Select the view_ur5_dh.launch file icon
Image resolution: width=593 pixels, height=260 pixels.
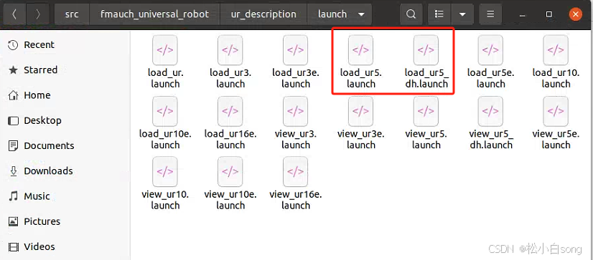[490, 111]
